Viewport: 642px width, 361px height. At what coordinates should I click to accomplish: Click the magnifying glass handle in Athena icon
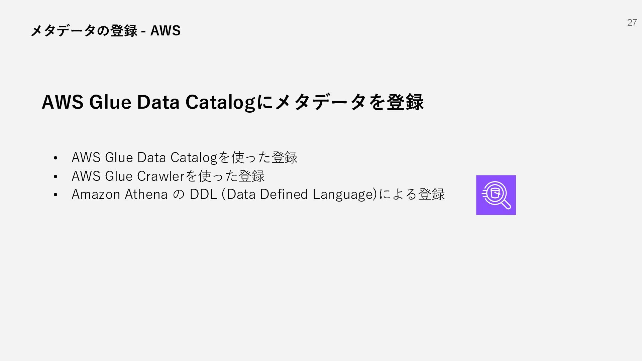pos(506,204)
